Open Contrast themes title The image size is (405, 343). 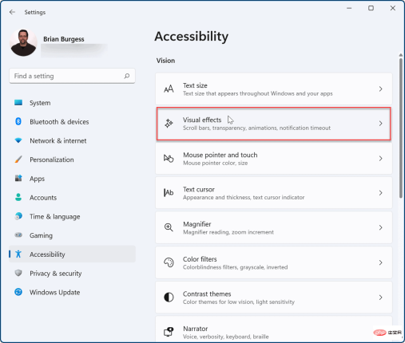point(207,294)
